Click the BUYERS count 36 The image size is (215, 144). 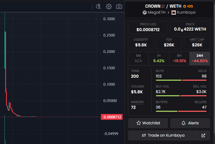coord(158,107)
